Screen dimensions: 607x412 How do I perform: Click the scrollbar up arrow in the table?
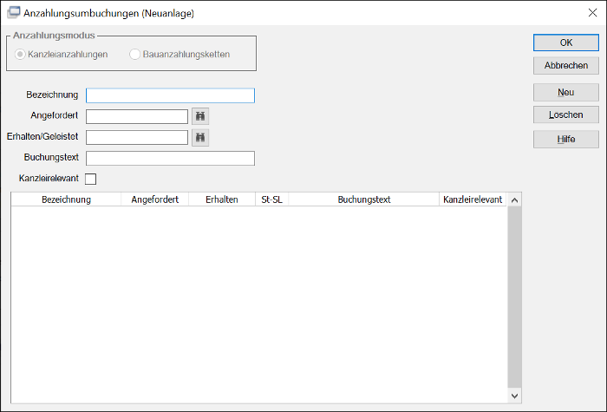click(x=514, y=200)
